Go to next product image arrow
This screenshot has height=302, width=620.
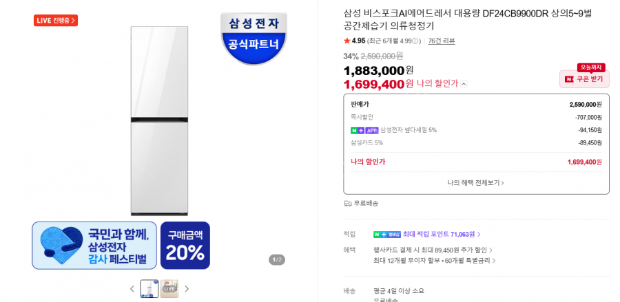tap(187, 289)
